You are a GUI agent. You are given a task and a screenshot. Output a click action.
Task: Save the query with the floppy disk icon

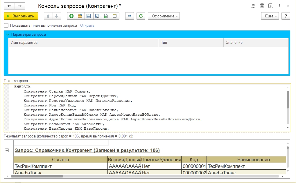click(x=89, y=16)
